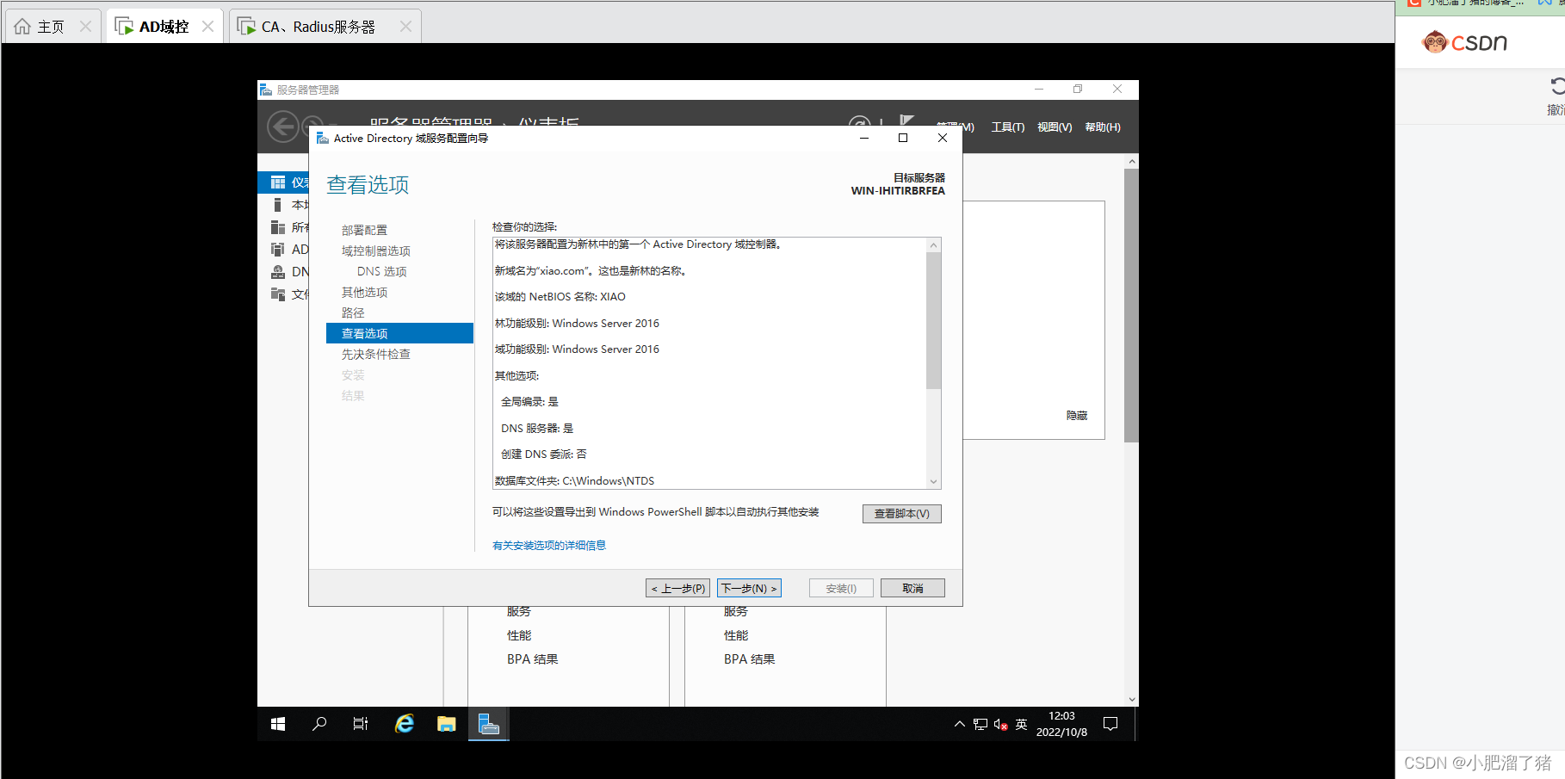Click second tile's BPA 结果 entry
Viewport: 1565px width, 779px height.
749,659
